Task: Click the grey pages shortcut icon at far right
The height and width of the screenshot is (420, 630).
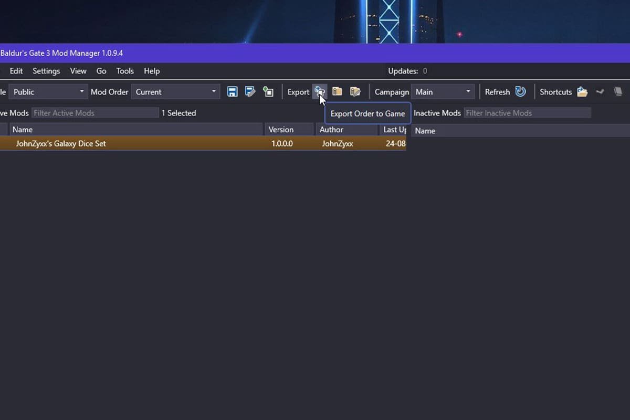Action: click(618, 92)
